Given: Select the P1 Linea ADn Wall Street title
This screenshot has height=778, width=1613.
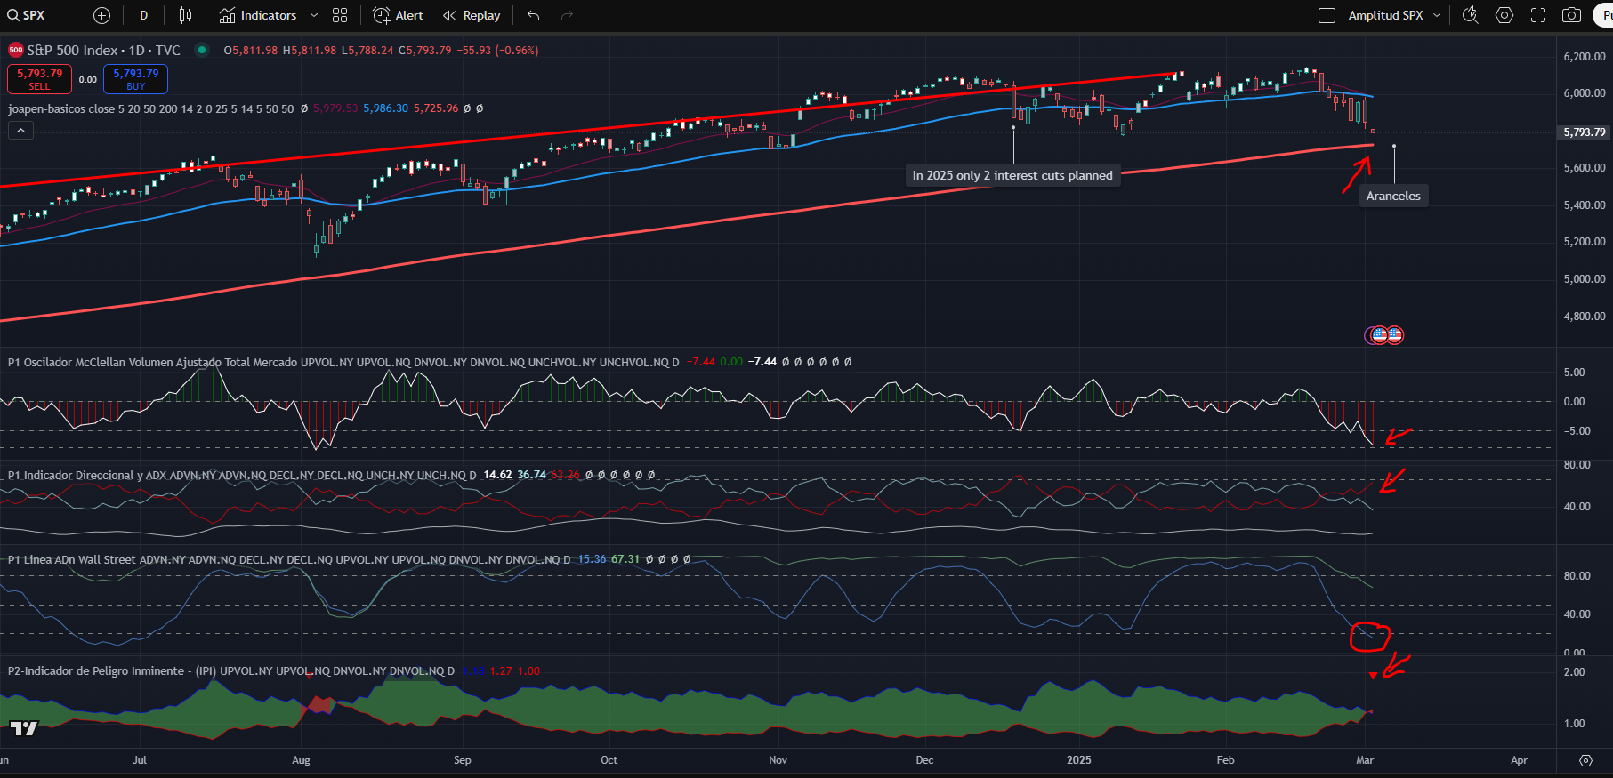Looking at the screenshot, I should pyautogui.click(x=289, y=559).
